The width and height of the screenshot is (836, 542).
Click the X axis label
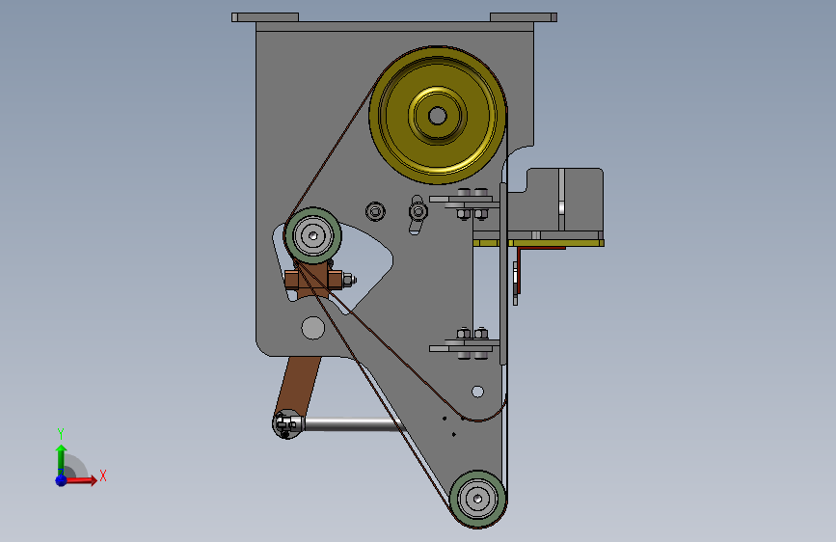click(x=103, y=475)
